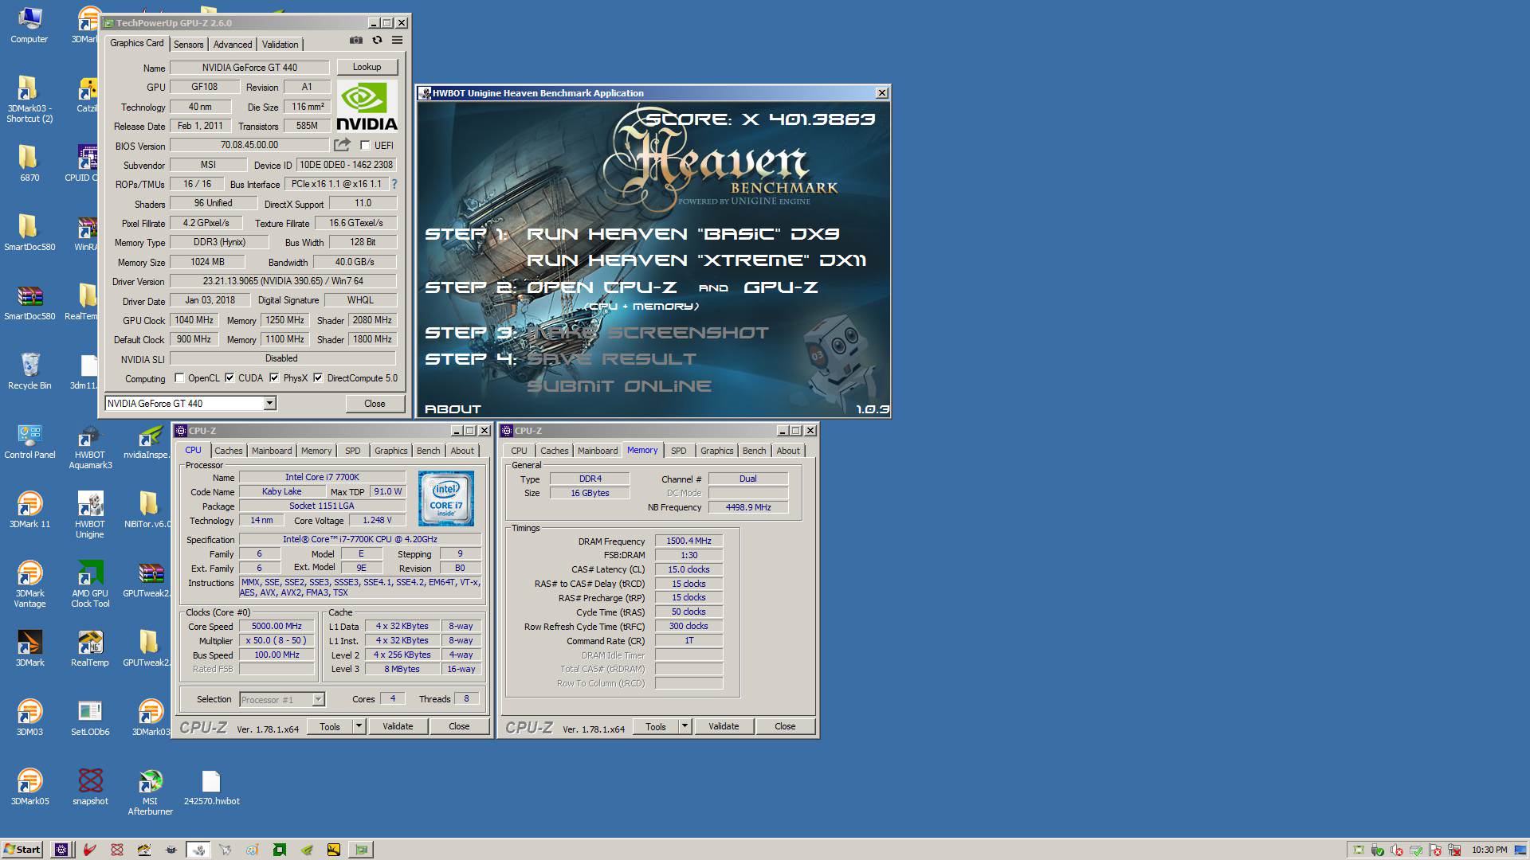
Task: Click the NVIDIA logo in GPU-Z
Action: tap(367, 105)
